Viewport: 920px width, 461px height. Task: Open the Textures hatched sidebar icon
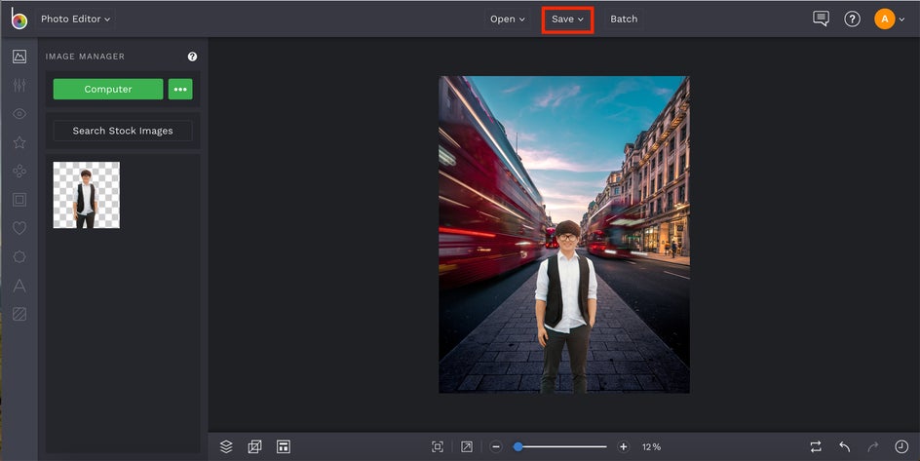click(19, 315)
